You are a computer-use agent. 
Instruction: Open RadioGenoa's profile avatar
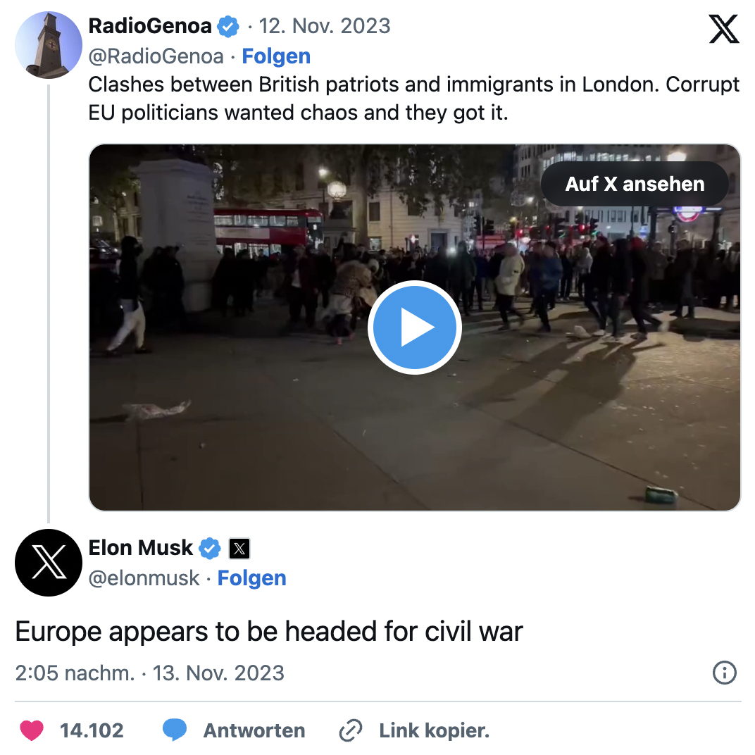click(48, 44)
